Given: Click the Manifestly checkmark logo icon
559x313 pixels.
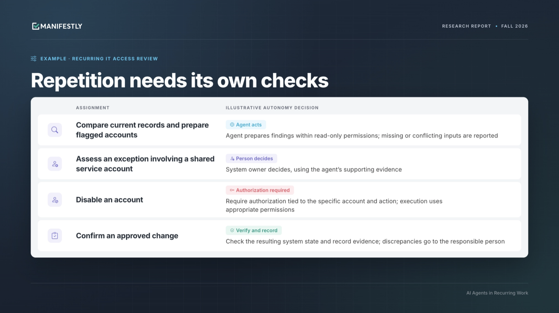Looking at the screenshot, I should 35,26.
